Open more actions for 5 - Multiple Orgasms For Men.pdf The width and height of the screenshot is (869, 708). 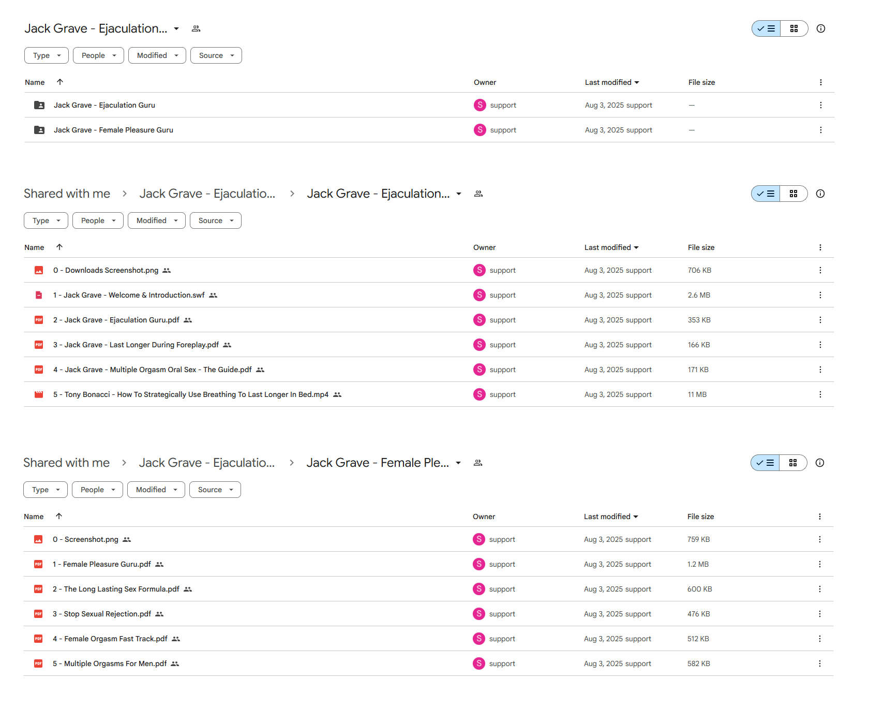(819, 663)
